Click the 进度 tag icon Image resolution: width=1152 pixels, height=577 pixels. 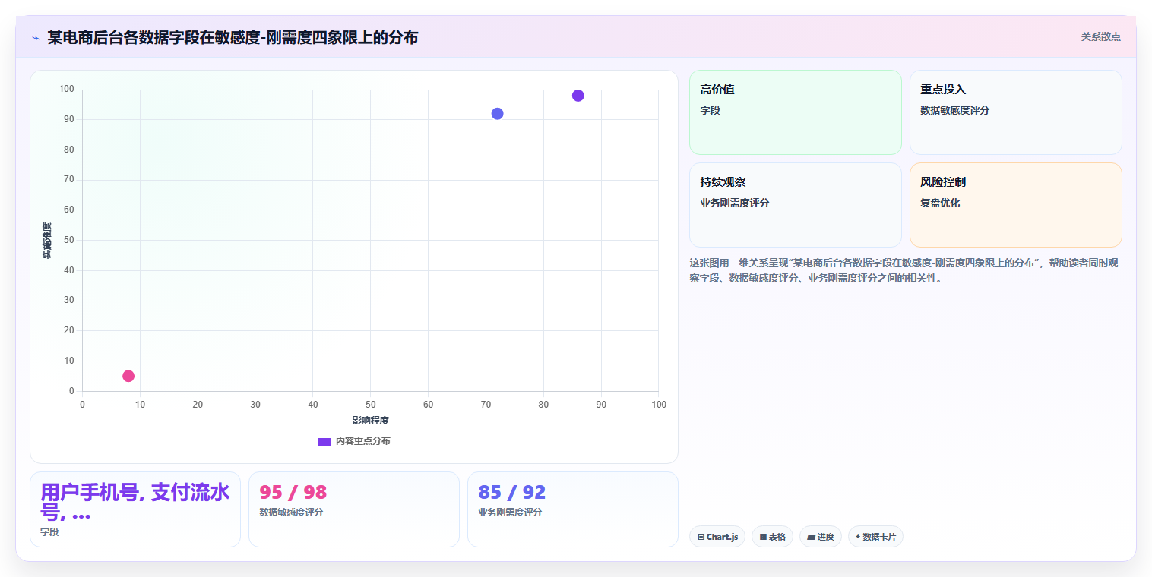[811, 538]
